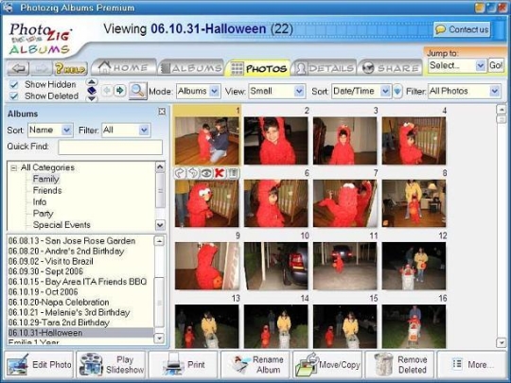Click Move/Copy button
The image size is (511, 383).
point(327,364)
